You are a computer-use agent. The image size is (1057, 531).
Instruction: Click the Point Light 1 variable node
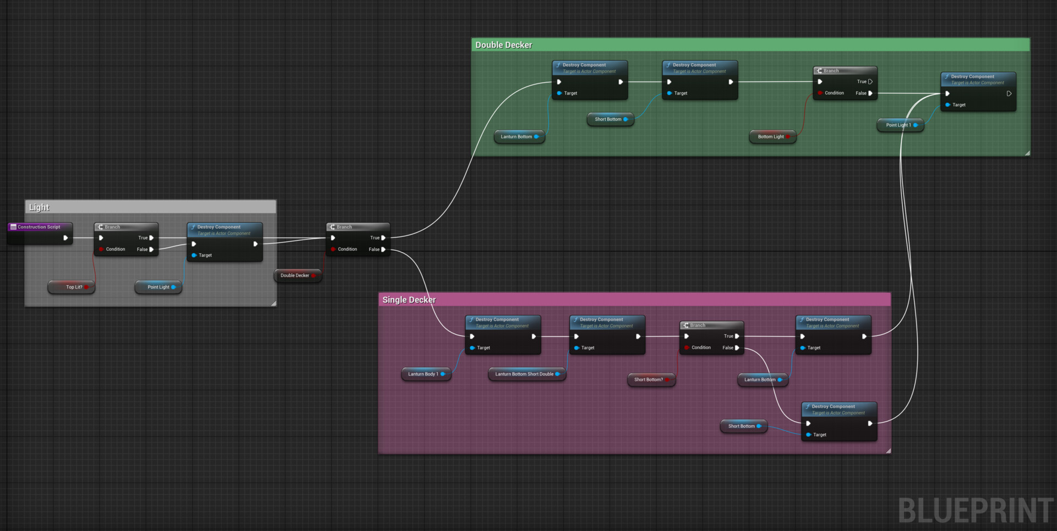[901, 125]
